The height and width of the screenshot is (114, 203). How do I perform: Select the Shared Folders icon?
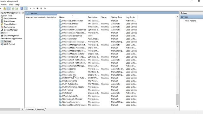point(2,24)
